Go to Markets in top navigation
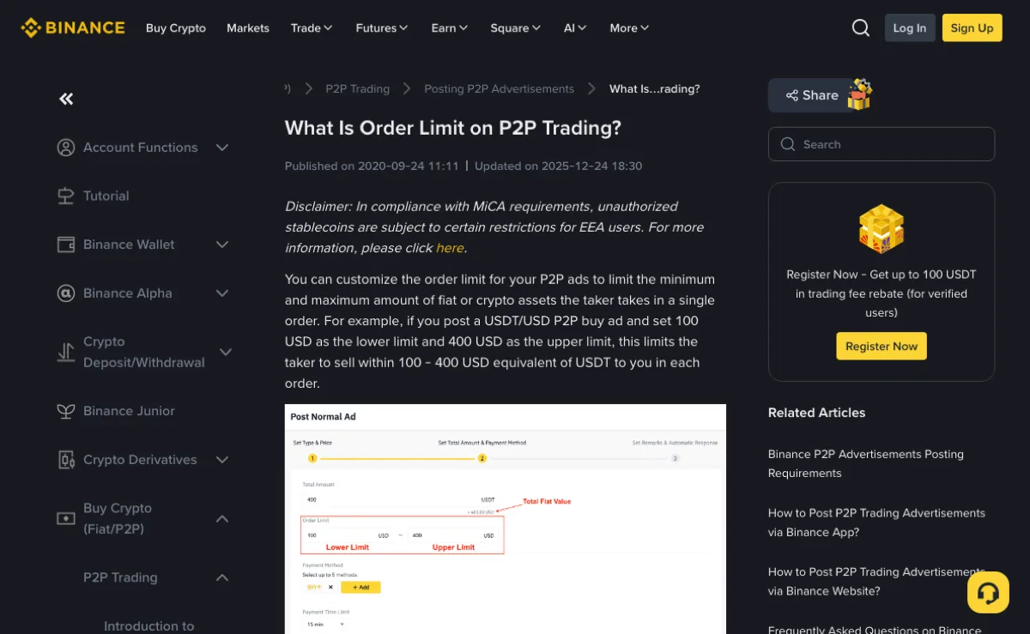This screenshot has height=634, width=1030. click(x=248, y=27)
